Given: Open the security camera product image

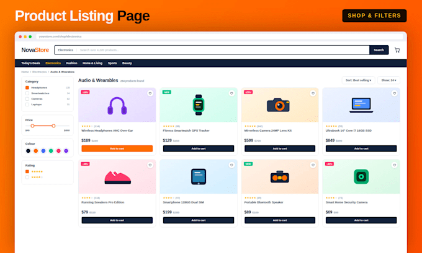Looking at the screenshot, I should pos(361,176).
